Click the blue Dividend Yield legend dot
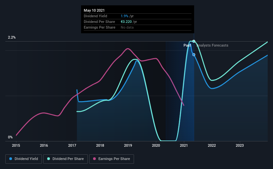Image resolution: width=273 pixels, height=169 pixels. coord(11,159)
